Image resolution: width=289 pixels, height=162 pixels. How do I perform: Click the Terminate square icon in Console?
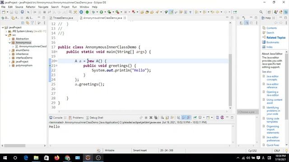146,117
